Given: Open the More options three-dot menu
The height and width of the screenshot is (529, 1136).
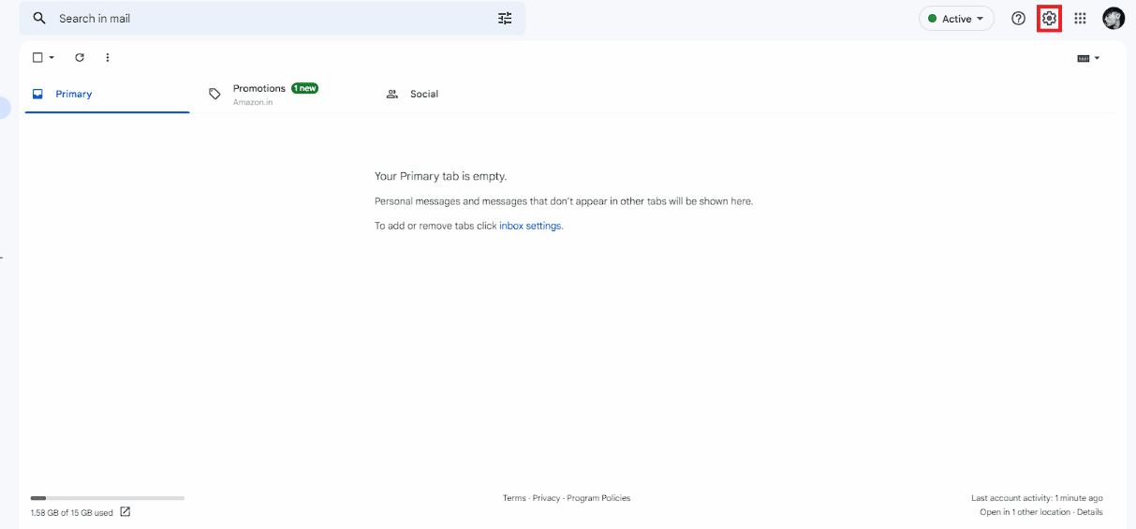Looking at the screenshot, I should coord(108,57).
